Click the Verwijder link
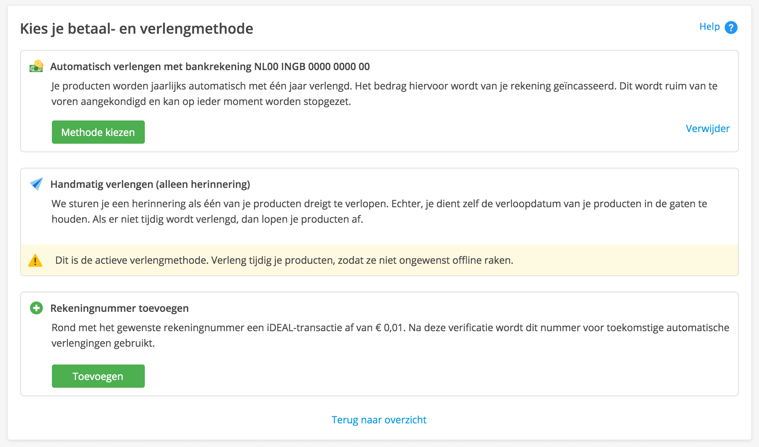 tap(707, 129)
